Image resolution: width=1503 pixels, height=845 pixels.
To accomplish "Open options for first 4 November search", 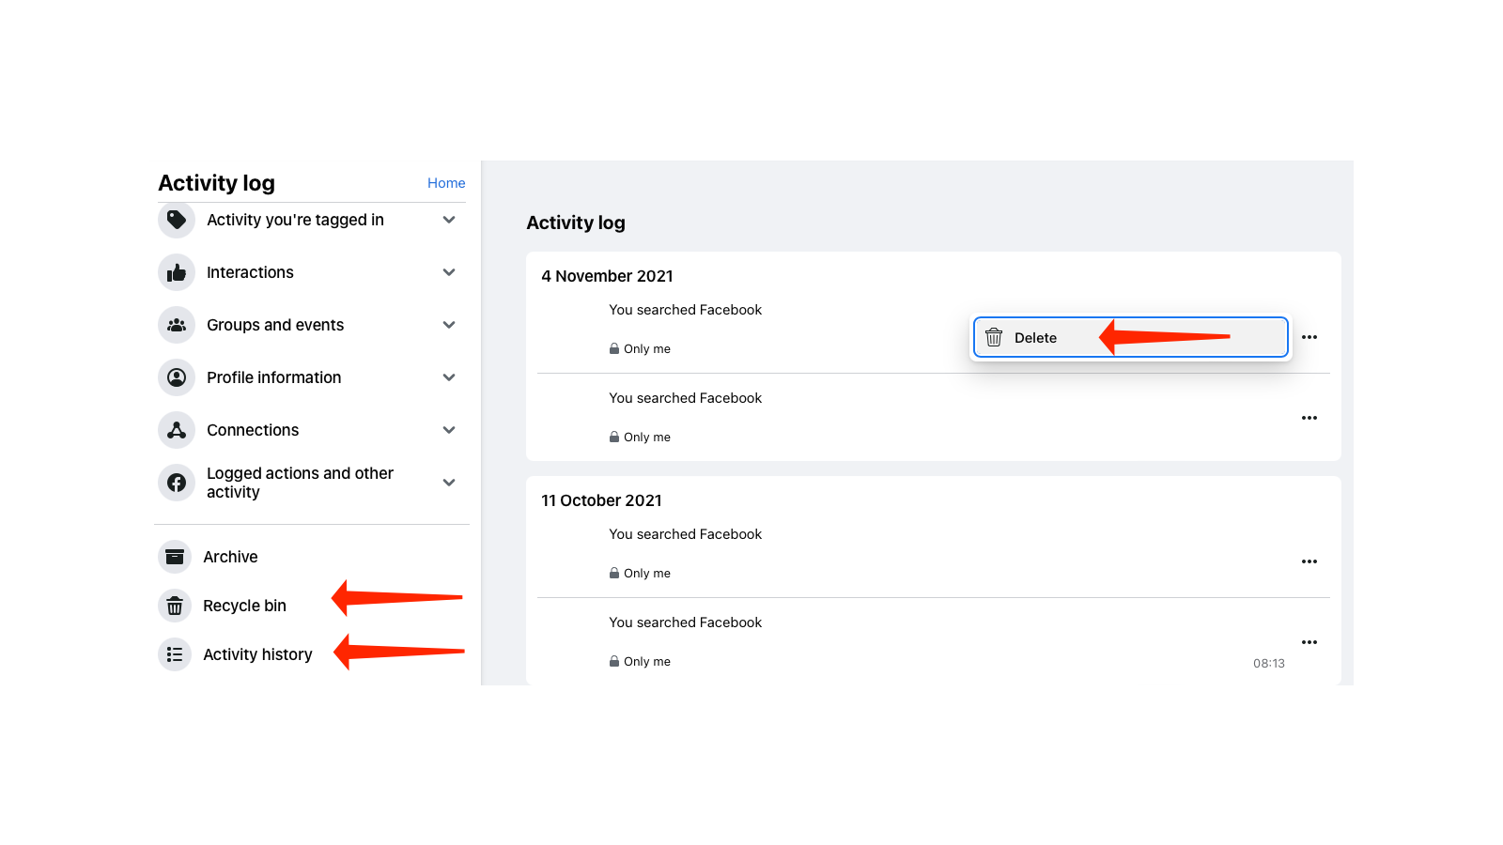I will click(x=1309, y=337).
